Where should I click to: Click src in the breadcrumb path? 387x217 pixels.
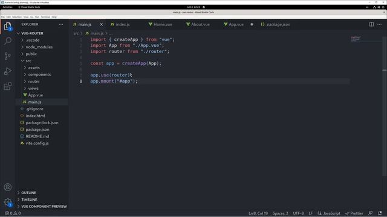[x=76, y=33]
